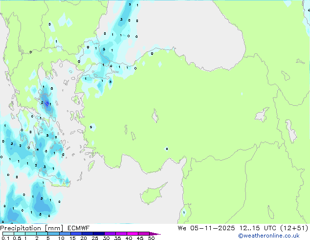Click the 0.1–0.5 mm legend swatch

point(8,234)
